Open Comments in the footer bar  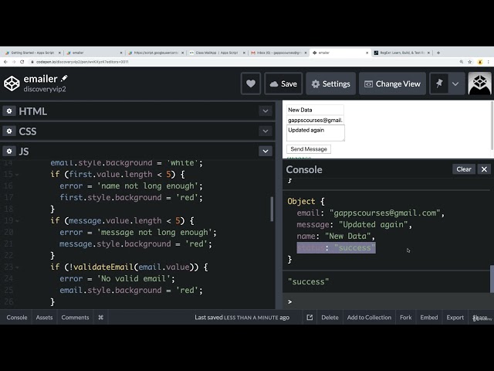coord(75,318)
